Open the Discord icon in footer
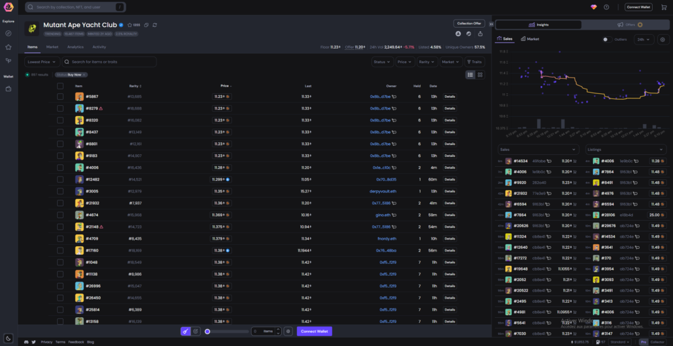 click(26, 342)
